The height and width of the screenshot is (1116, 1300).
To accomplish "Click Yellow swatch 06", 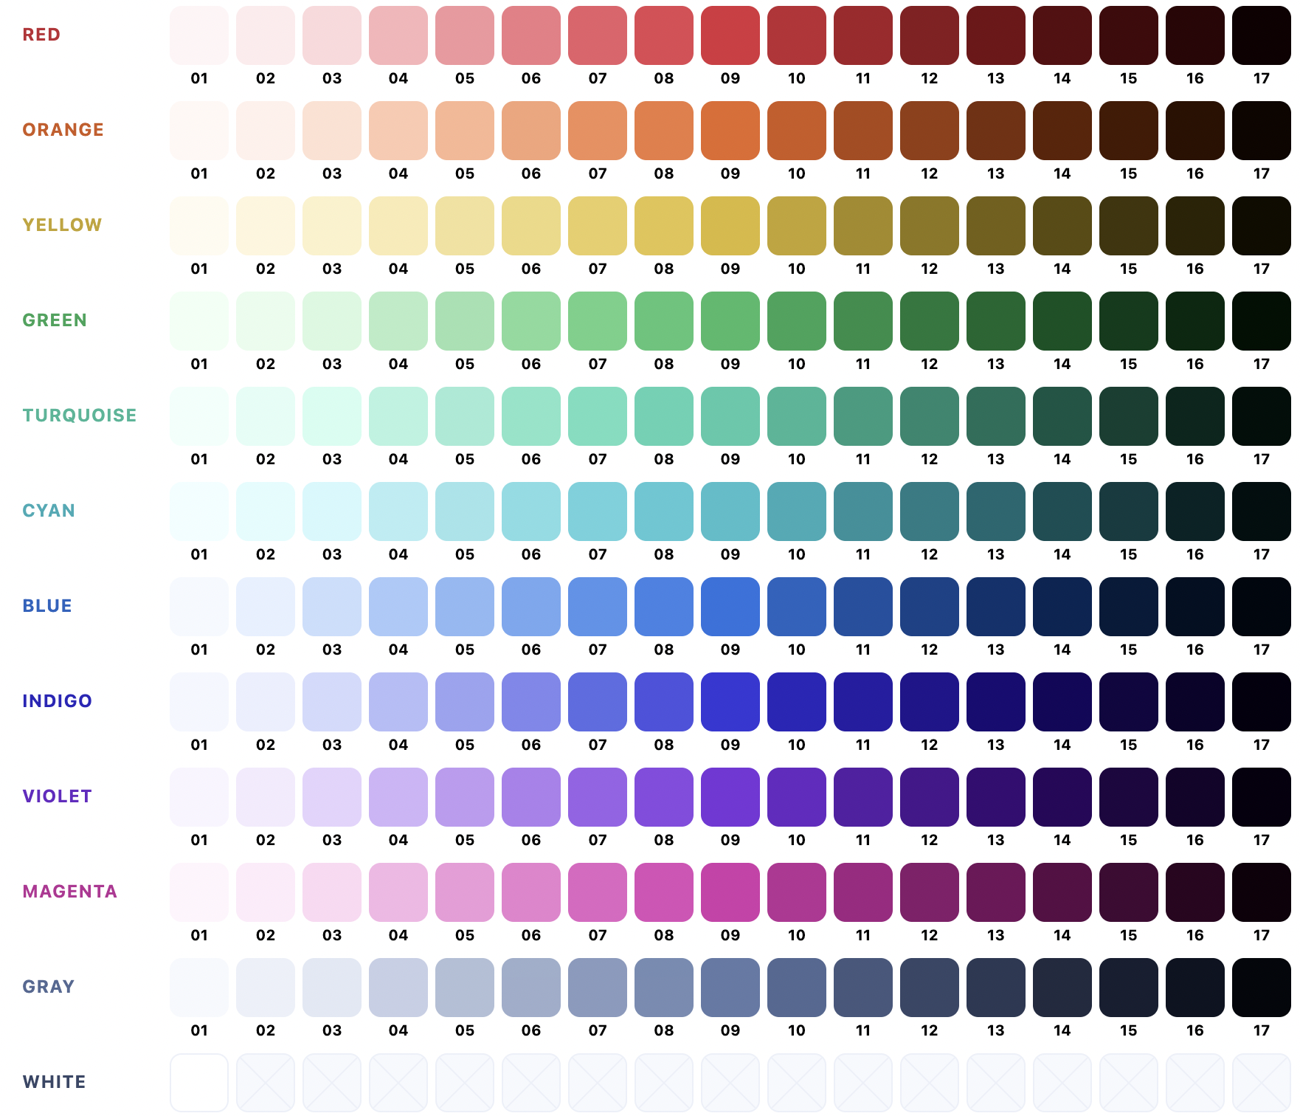I will tap(531, 226).
